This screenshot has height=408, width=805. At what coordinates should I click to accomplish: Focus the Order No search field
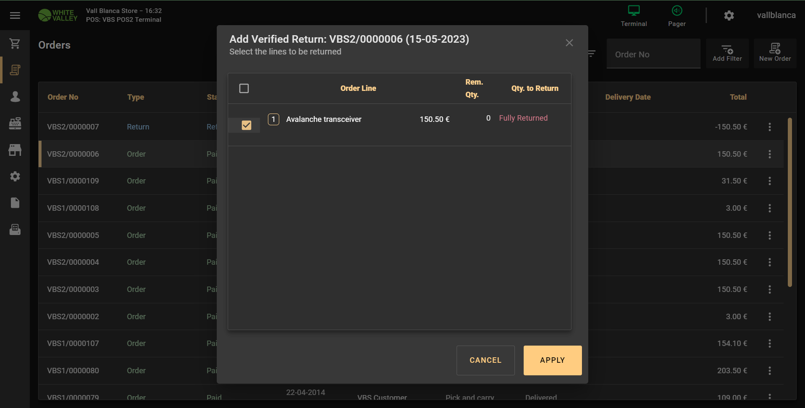653,54
